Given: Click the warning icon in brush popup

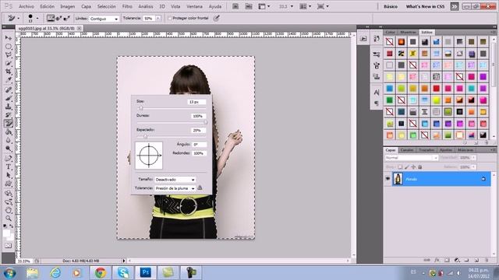Looking at the screenshot, I should point(200,188).
